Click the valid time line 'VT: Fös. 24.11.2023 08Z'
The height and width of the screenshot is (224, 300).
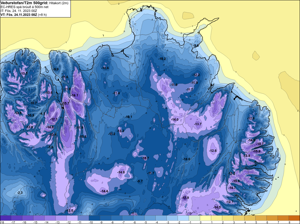point(19,14)
